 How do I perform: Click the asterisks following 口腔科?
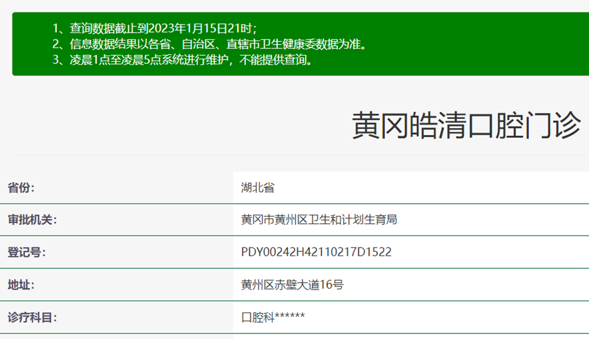(290, 316)
